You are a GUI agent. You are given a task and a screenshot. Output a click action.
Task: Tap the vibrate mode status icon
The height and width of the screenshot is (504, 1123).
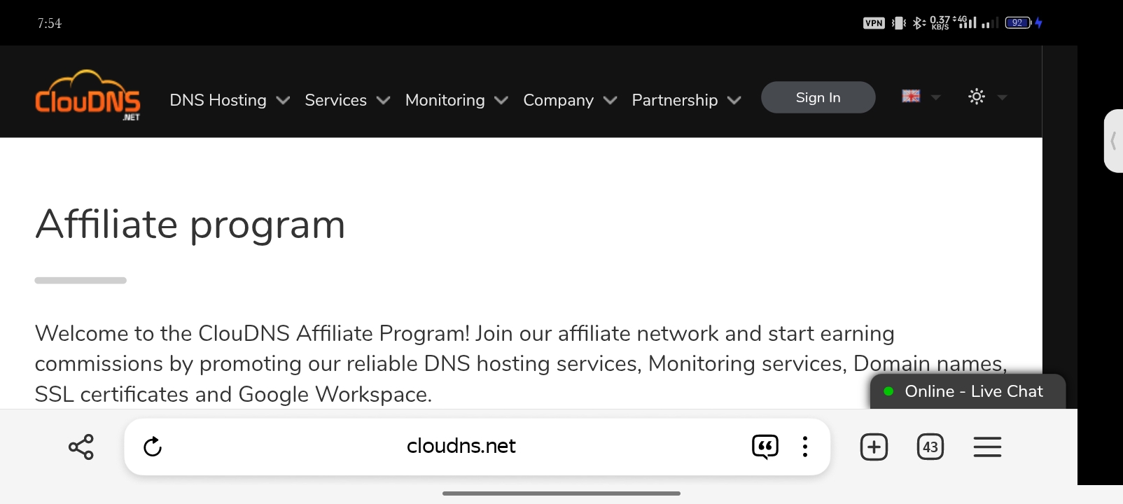pyautogui.click(x=899, y=23)
